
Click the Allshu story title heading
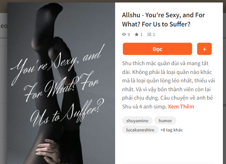(163, 20)
